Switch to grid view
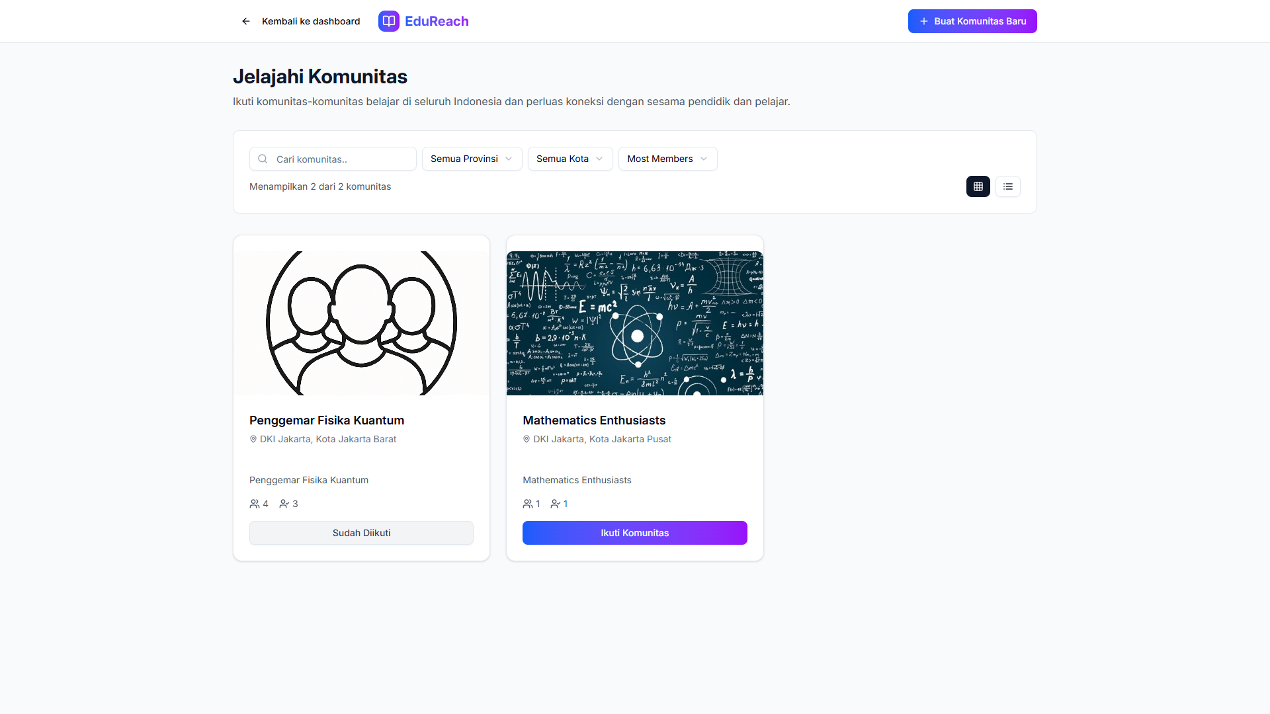Screen dimensions: 1270x714 pos(978,187)
